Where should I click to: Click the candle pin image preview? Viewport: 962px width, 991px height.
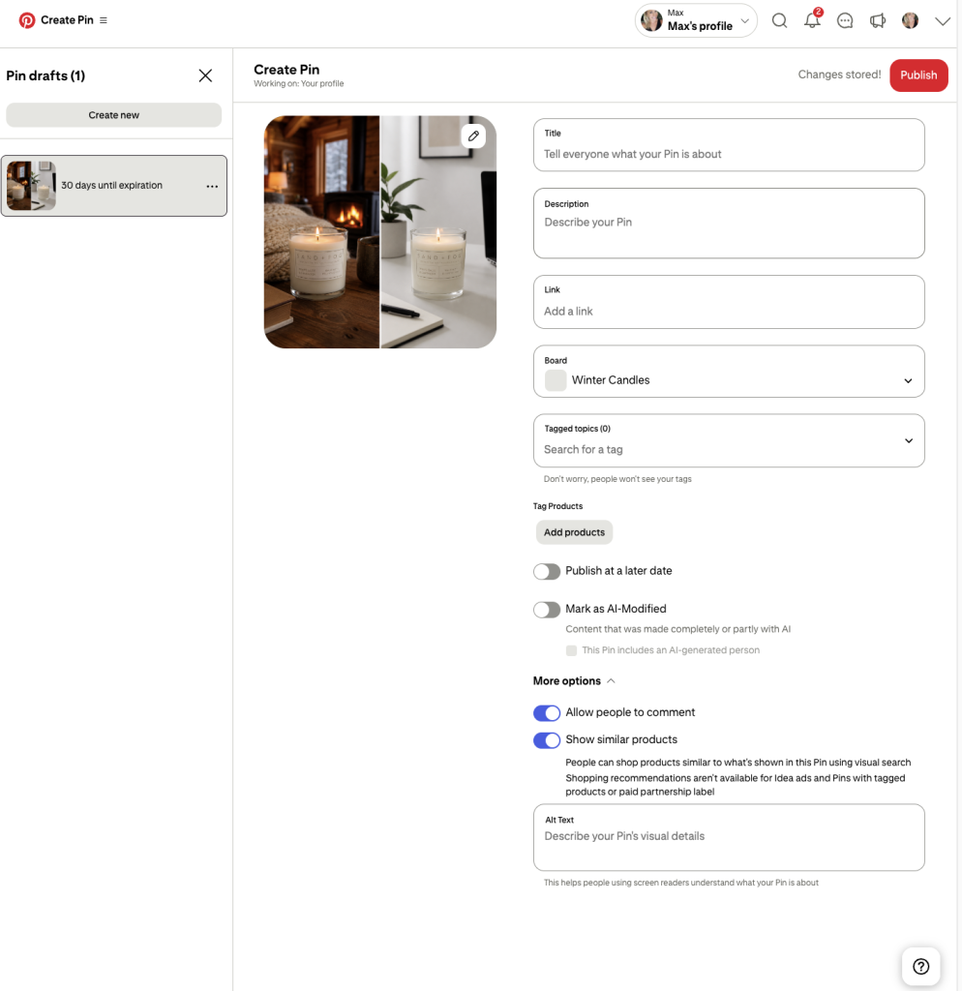click(380, 232)
